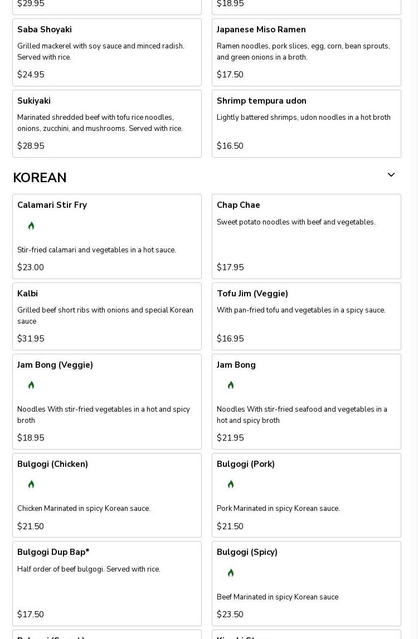Click flame icon on Bulgogi (Spicy)
Screen dimensions: 418x639
click(x=231, y=573)
